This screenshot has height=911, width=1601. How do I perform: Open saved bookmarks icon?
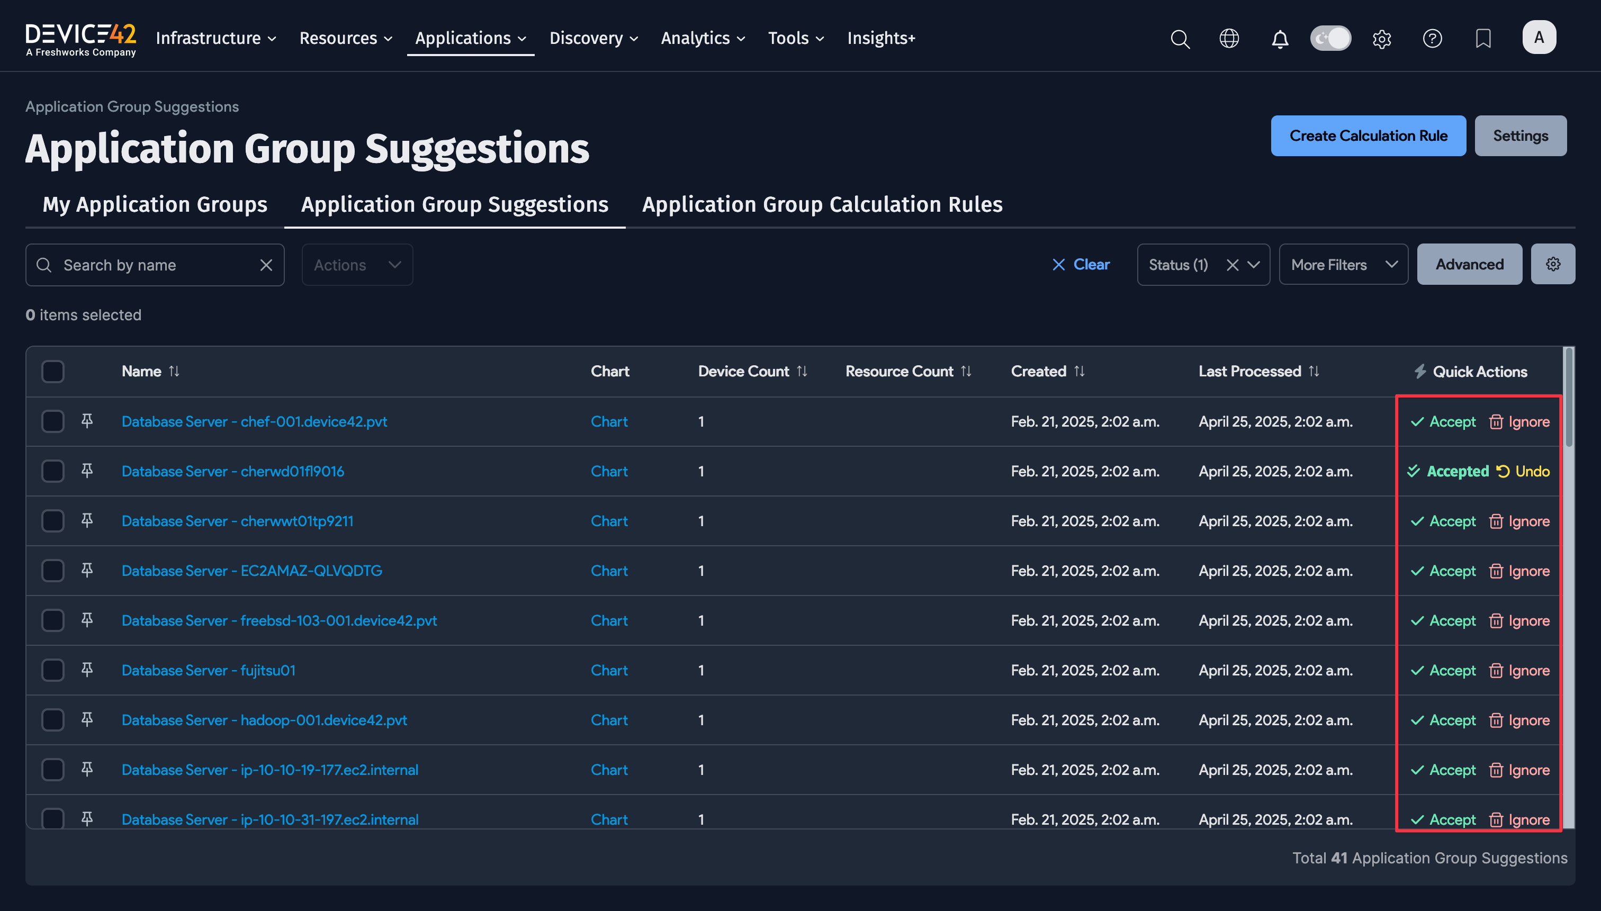click(x=1483, y=38)
